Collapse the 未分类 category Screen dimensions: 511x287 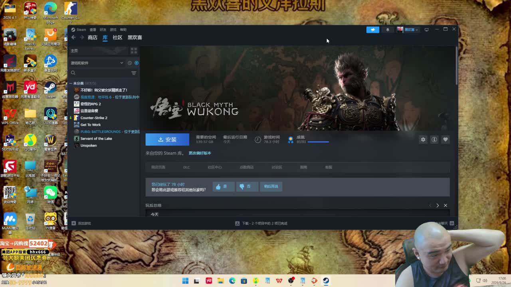pyautogui.click(x=71, y=83)
